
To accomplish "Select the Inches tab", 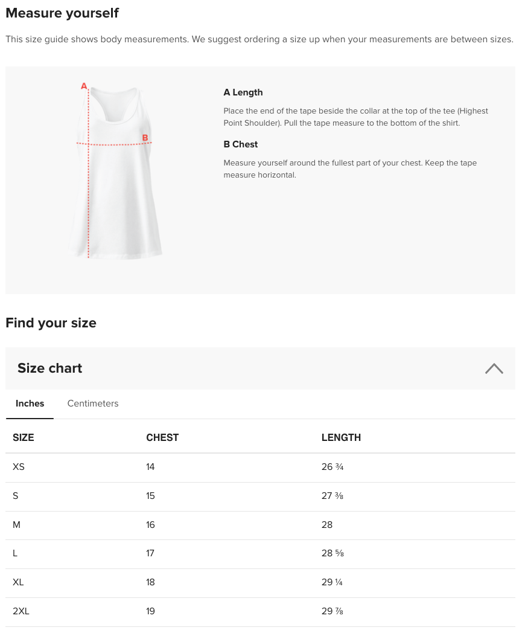I will [x=30, y=403].
